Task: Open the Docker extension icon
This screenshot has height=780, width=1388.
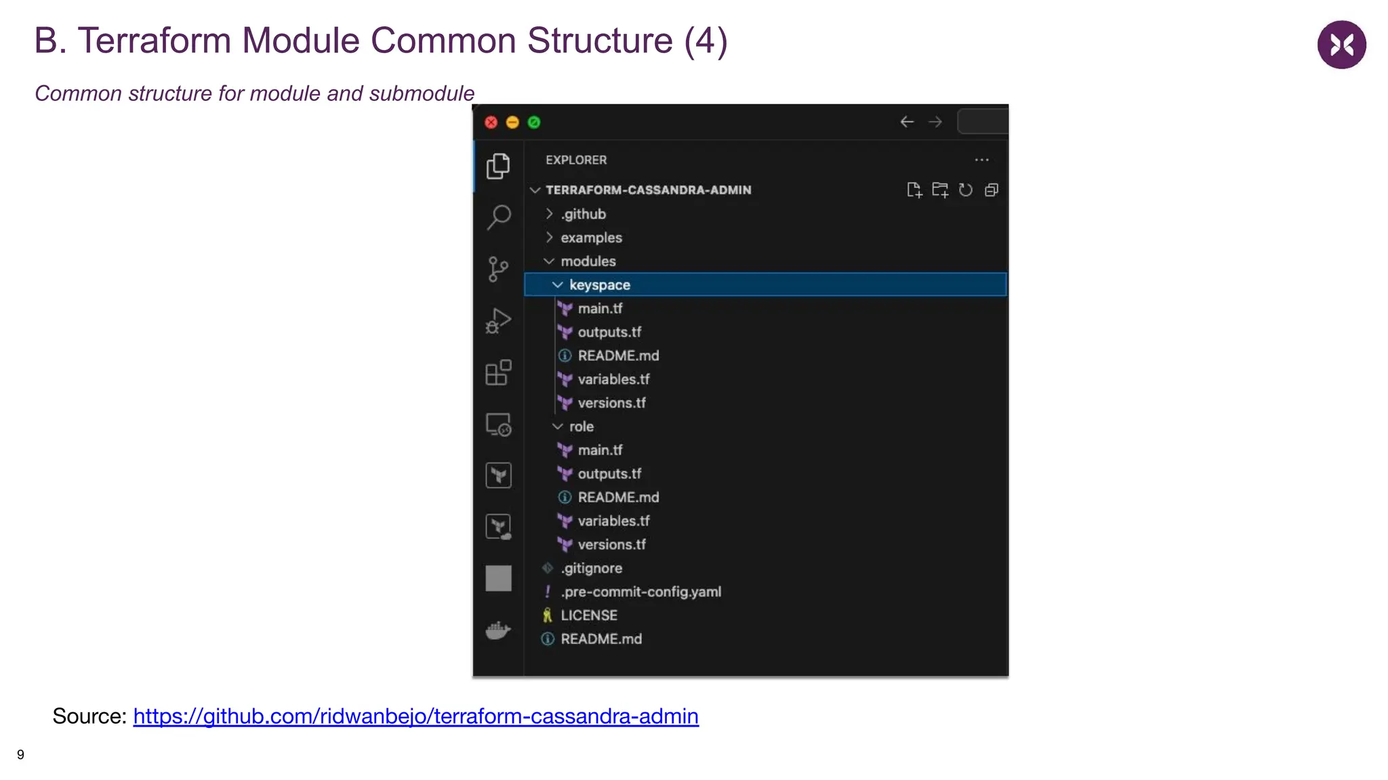Action: point(498,630)
